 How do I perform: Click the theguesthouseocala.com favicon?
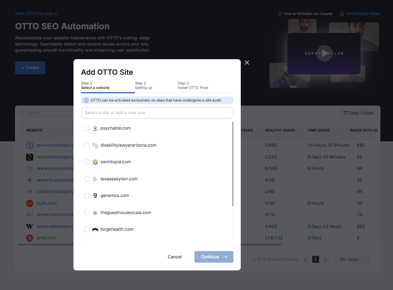(x=95, y=213)
